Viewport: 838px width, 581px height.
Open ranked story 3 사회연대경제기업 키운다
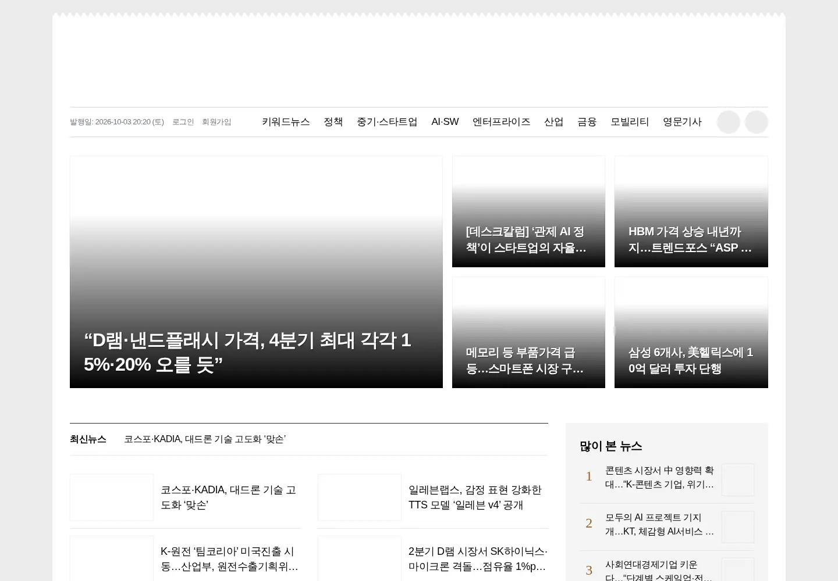coord(659,570)
